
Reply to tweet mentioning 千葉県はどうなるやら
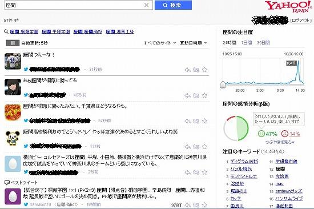click(x=188, y=121)
